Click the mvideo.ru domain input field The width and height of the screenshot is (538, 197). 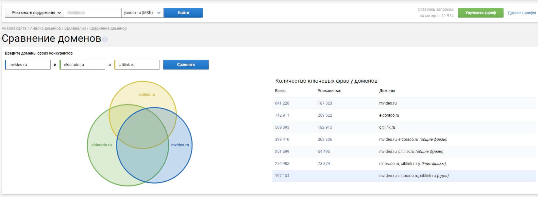[28, 65]
